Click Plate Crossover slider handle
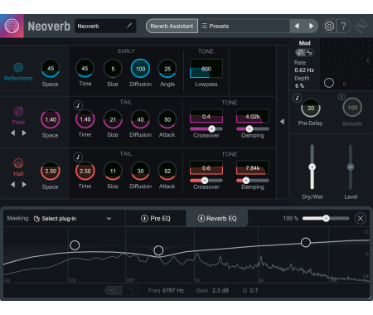This screenshot has width=373, height=315. 211,128
